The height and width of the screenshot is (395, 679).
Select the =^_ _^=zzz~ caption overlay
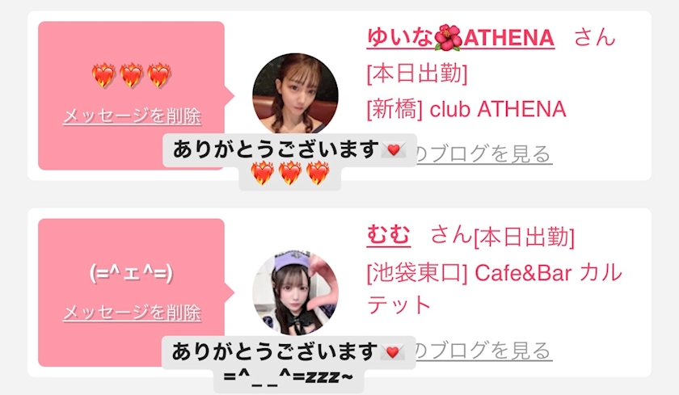(x=289, y=377)
